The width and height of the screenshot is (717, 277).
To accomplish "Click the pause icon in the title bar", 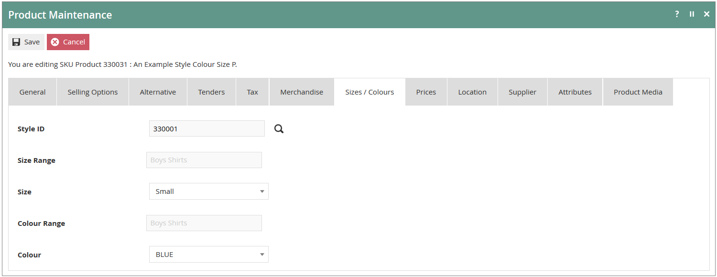I will click(x=692, y=14).
